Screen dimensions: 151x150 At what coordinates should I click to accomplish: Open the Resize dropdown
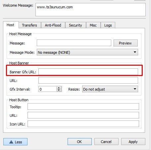click(110, 89)
